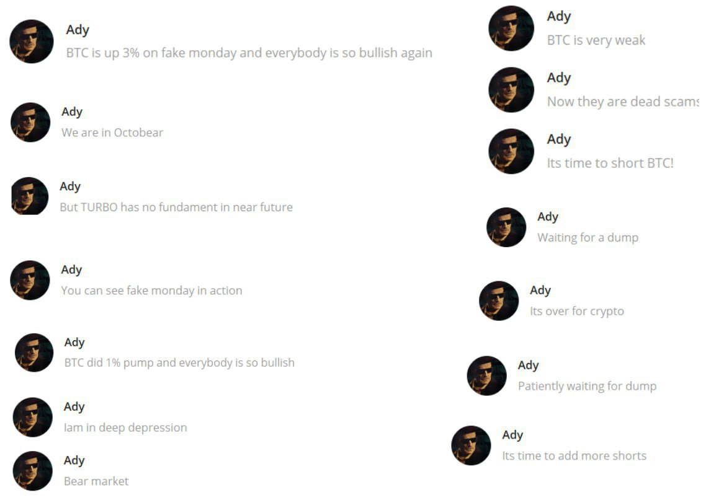Viewport: 724px width, 503px height.
Task: Select 'BTC is up 3% on fake monday' message
Action: [249, 53]
